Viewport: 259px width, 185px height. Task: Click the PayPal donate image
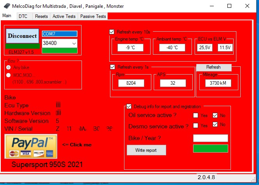click(x=31, y=146)
